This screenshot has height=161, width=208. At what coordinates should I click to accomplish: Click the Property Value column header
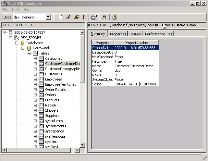[136, 43]
